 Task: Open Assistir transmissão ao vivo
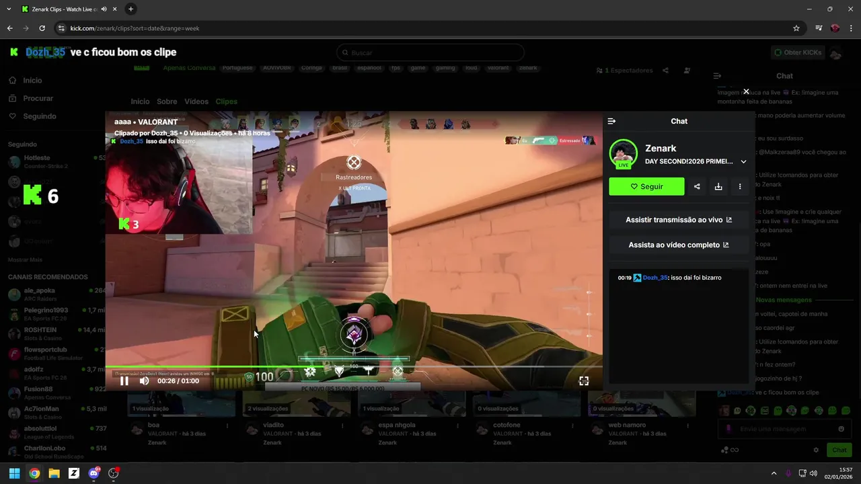coord(679,220)
